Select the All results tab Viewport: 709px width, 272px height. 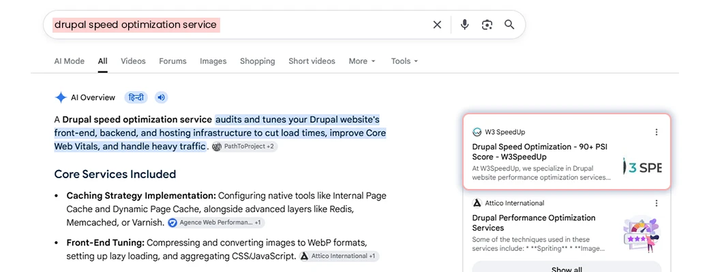[103, 61]
